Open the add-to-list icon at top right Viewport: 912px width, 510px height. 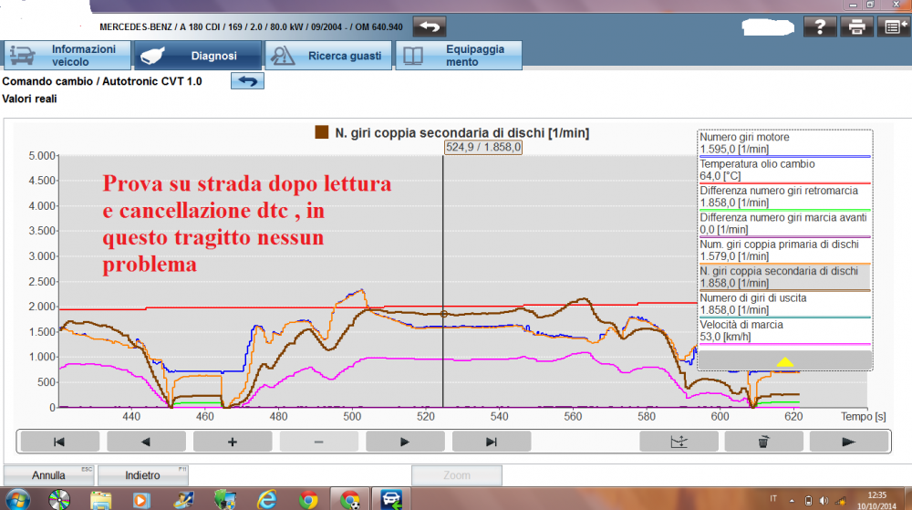click(x=894, y=26)
